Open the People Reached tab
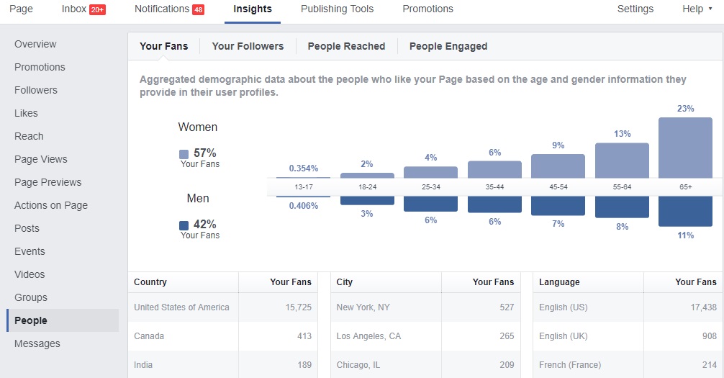The height and width of the screenshot is (378, 724). pos(346,46)
